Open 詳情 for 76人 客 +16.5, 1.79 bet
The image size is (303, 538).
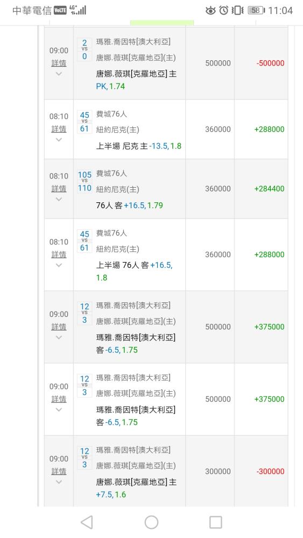[x=59, y=189]
